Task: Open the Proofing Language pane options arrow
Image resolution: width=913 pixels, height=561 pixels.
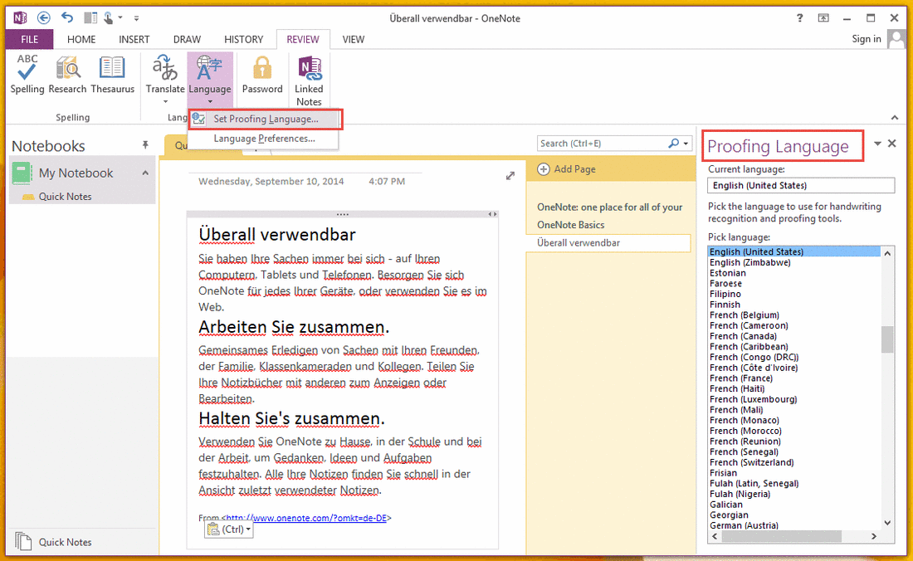Action: 877,144
